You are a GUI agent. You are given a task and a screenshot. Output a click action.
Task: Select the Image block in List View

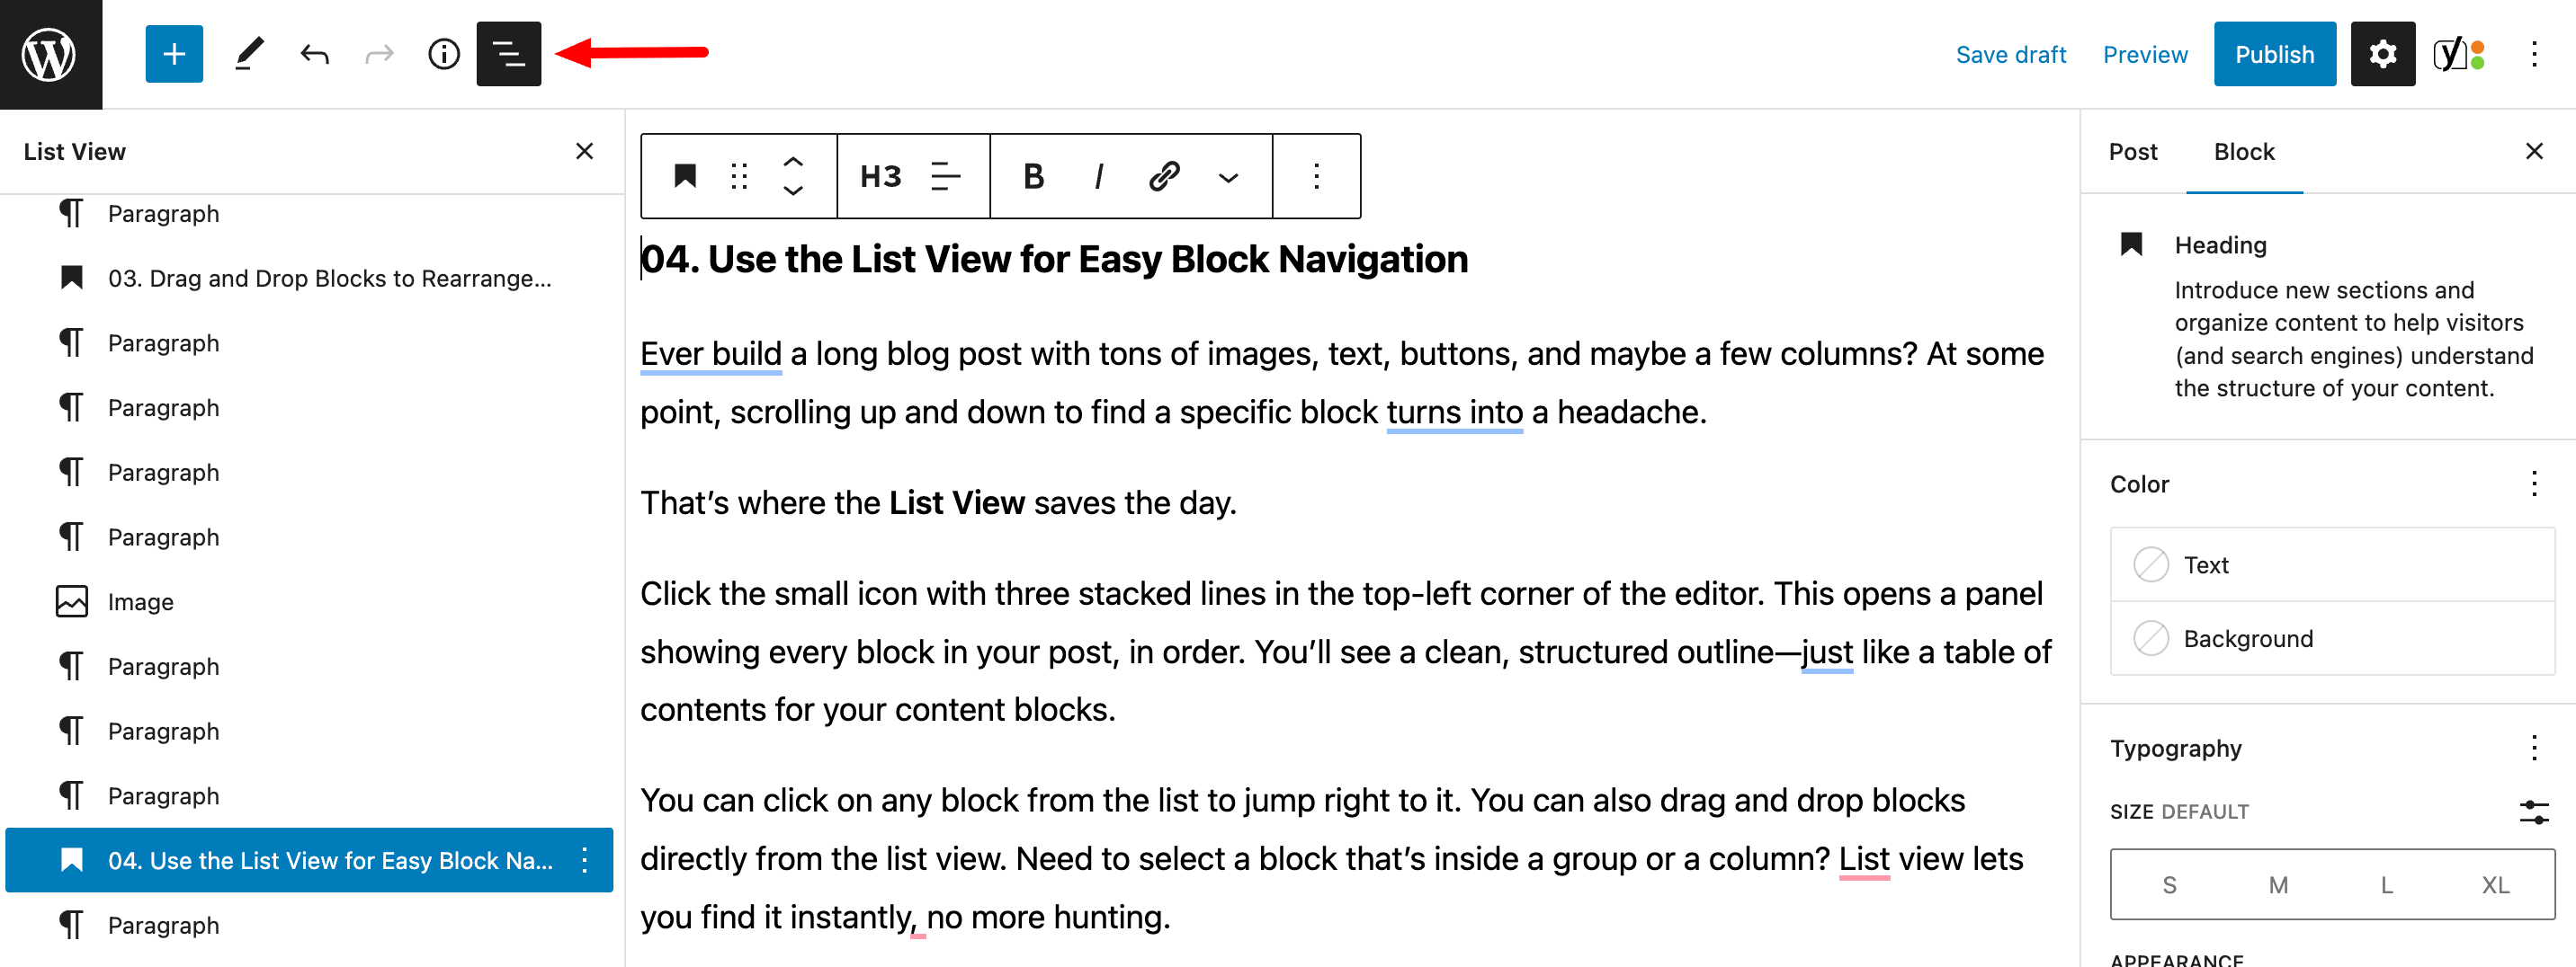pyautogui.click(x=309, y=601)
